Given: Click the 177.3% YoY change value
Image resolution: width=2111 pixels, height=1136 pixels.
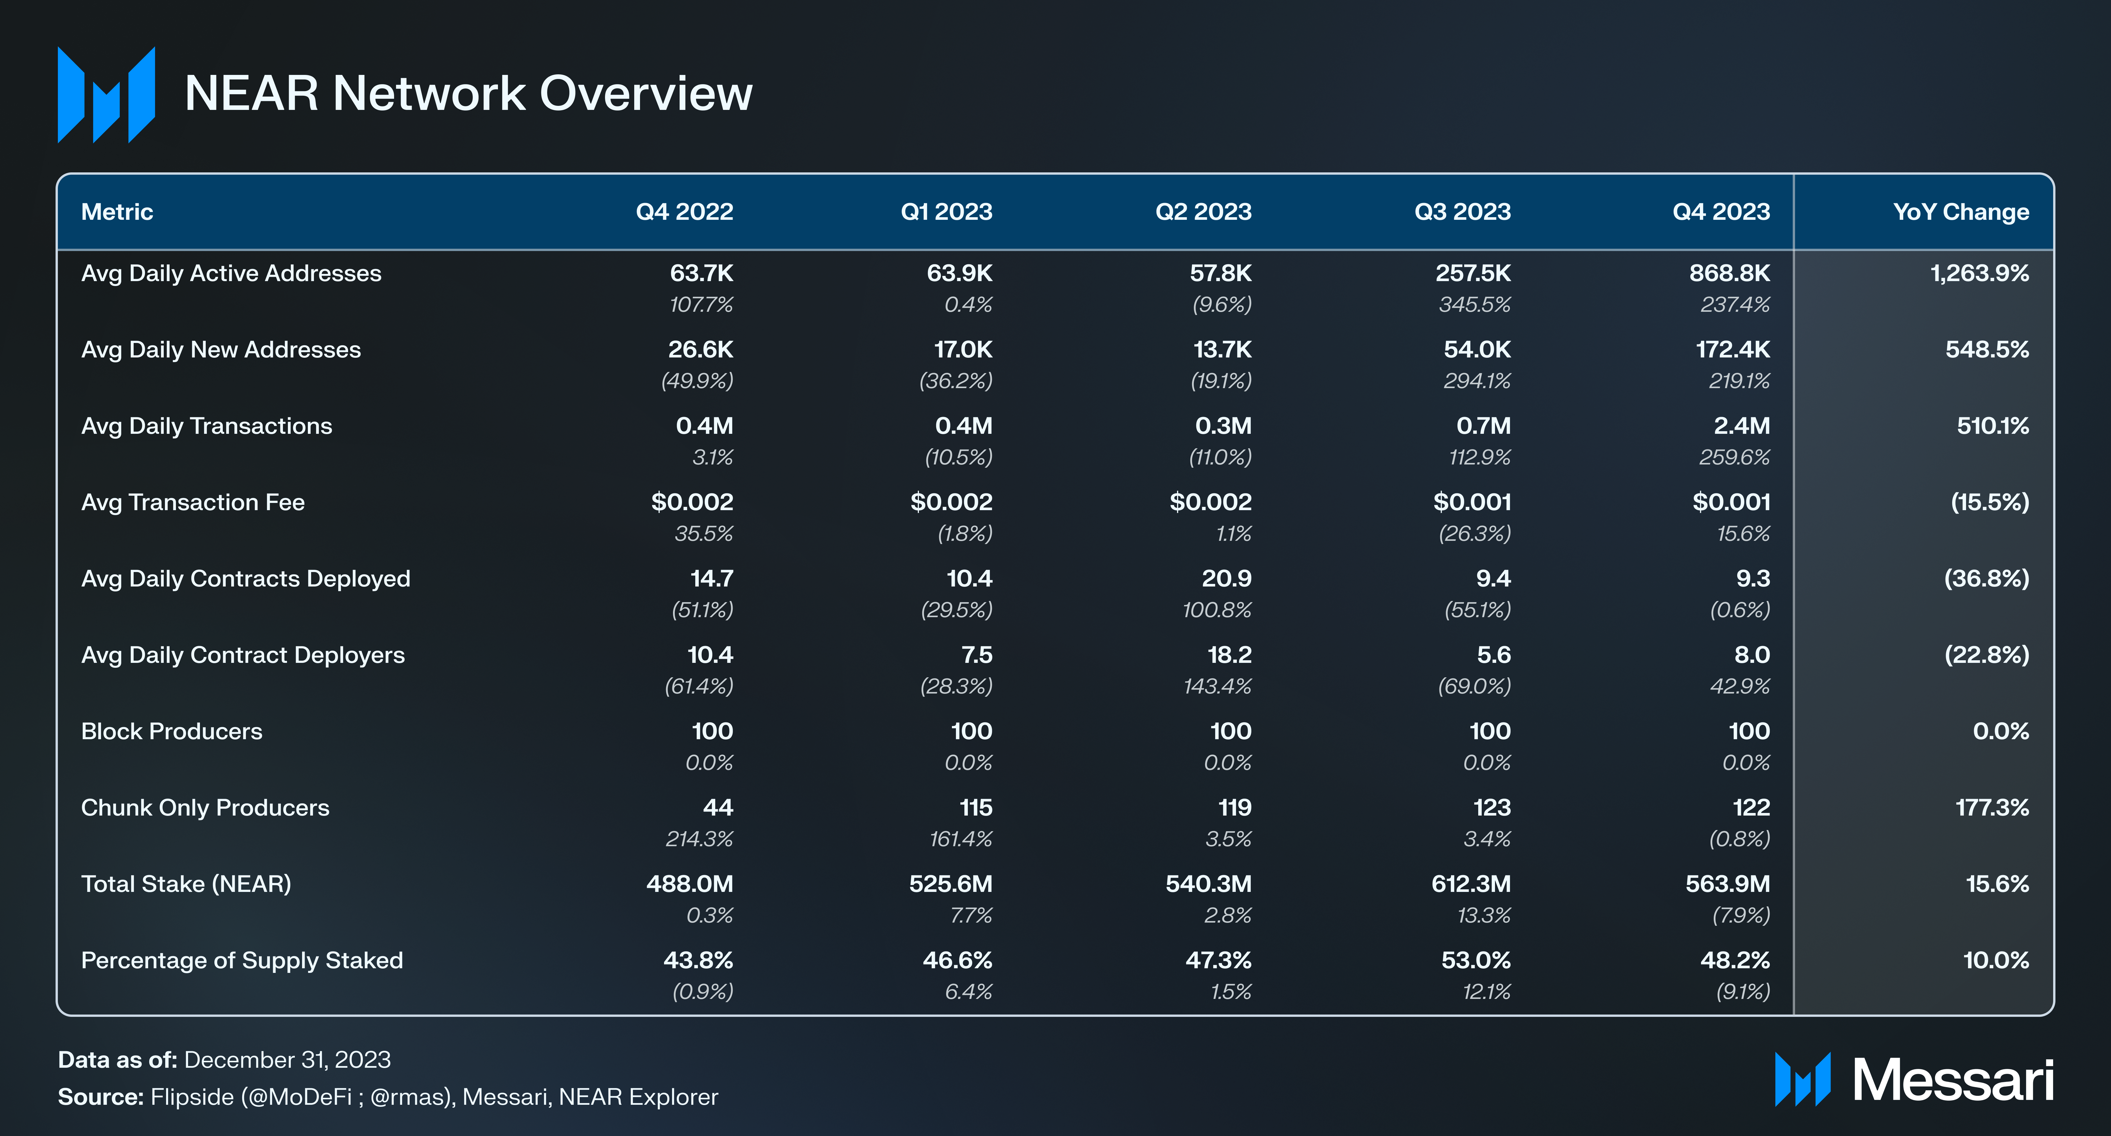Looking at the screenshot, I should [x=1992, y=807].
